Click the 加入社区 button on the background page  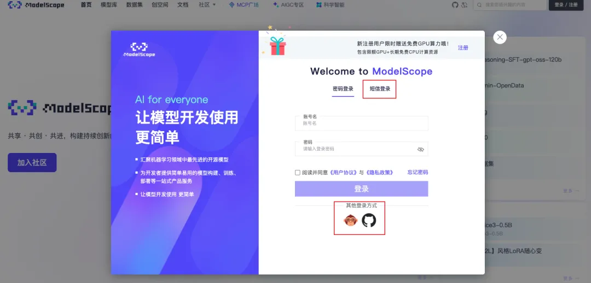click(32, 163)
